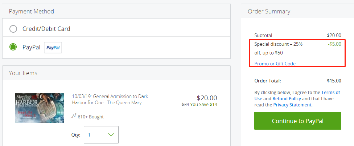Click the Dark Harbor General Admission title
354x146 pixels.
pyautogui.click(x=110, y=100)
